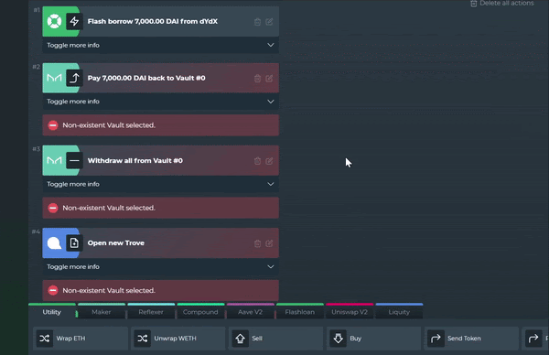Click the red error icon under Withdraw all action

[53, 208]
